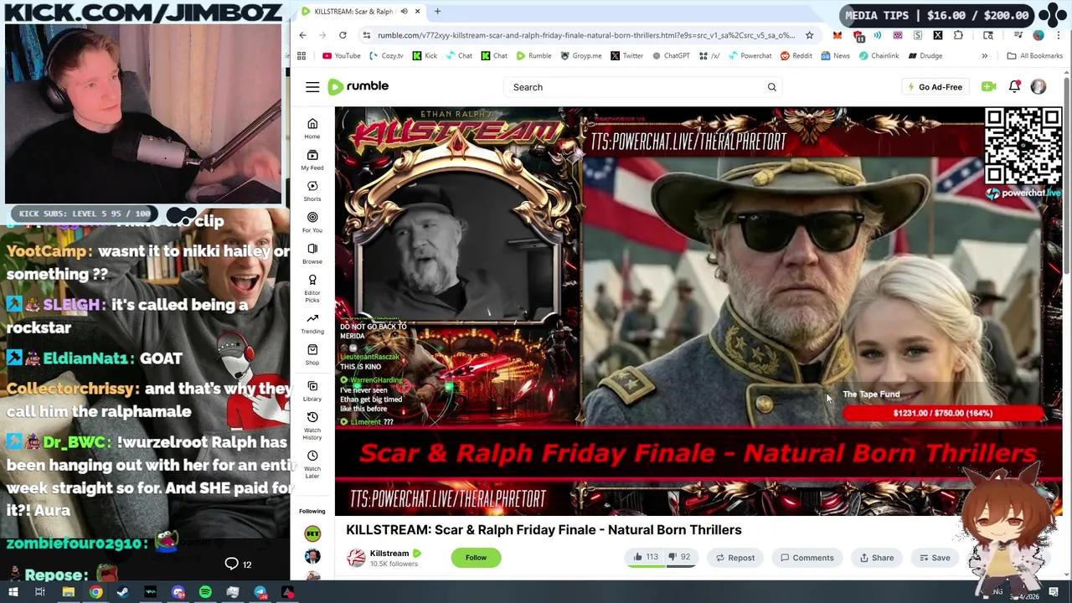Click the Tape Fund progress bar
The width and height of the screenshot is (1072, 603).
[x=942, y=413]
